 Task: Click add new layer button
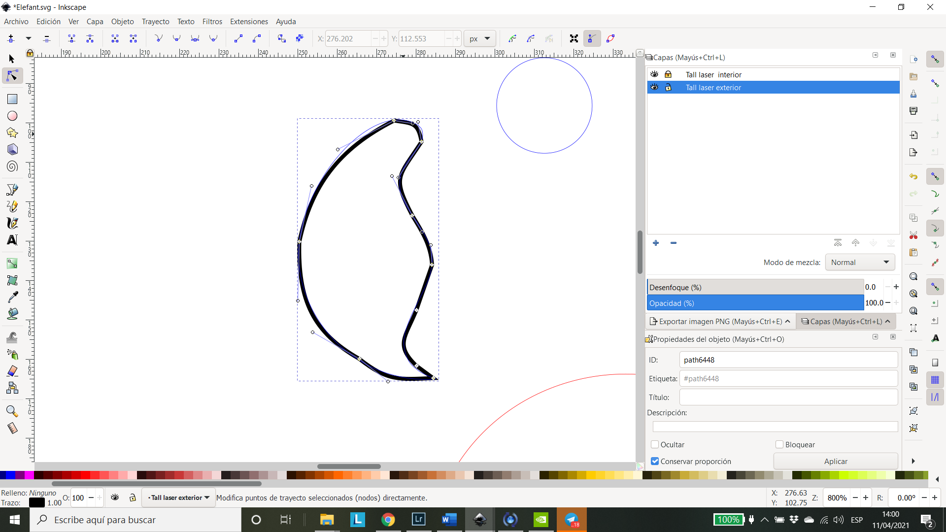coord(655,242)
